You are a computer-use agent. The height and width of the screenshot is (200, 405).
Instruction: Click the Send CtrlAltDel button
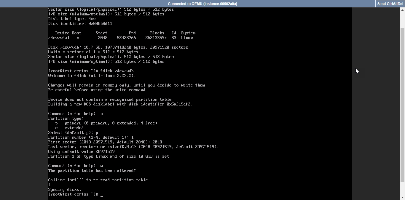(x=390, y=4)
